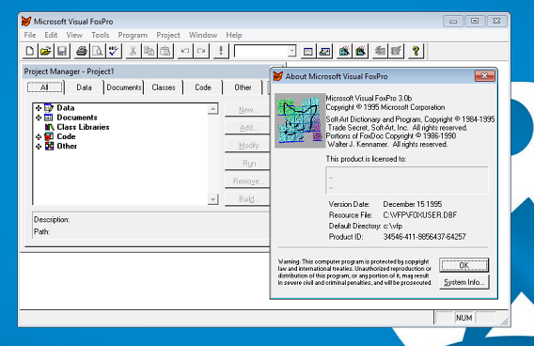Click the Copy toolbar icon
This screenshot has width=534, height=346.
coord(149,51)
